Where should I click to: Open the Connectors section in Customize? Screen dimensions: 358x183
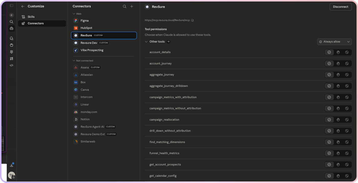click(42, 23)
